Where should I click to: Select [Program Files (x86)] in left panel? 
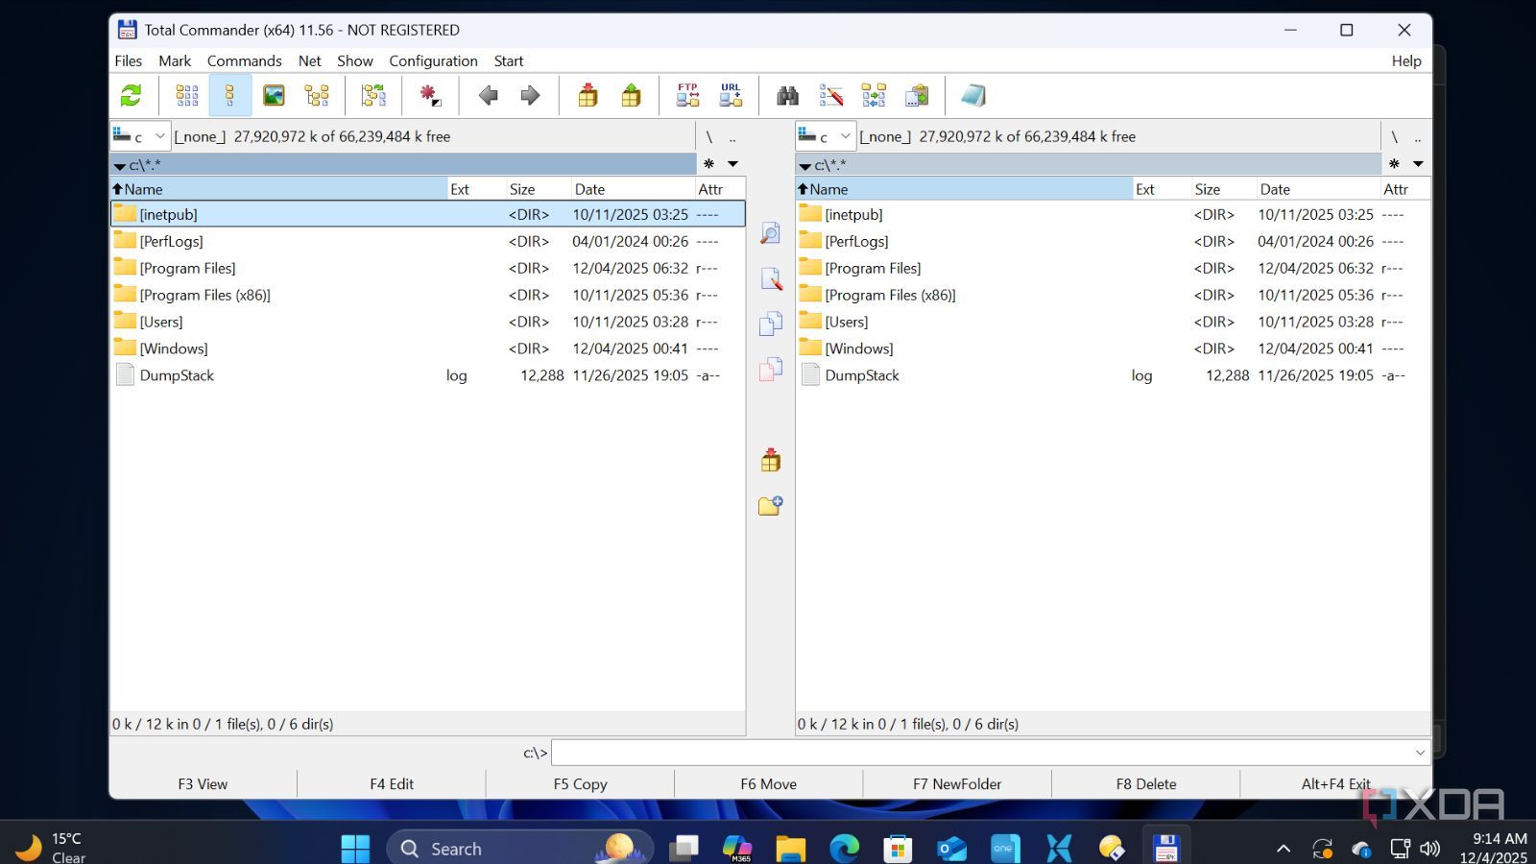click(428, 295)
